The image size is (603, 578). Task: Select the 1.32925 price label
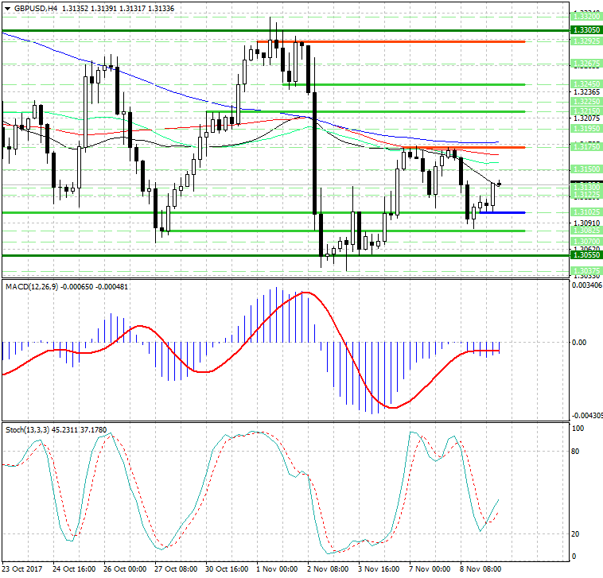(586, 41)
